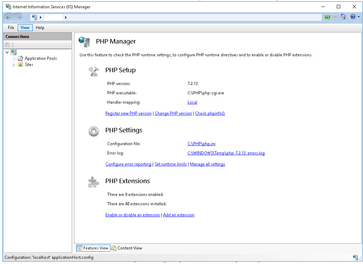Go back using the navigation arrow
The height and width of the screenshot is (264, 363).
tap(8, 17)
